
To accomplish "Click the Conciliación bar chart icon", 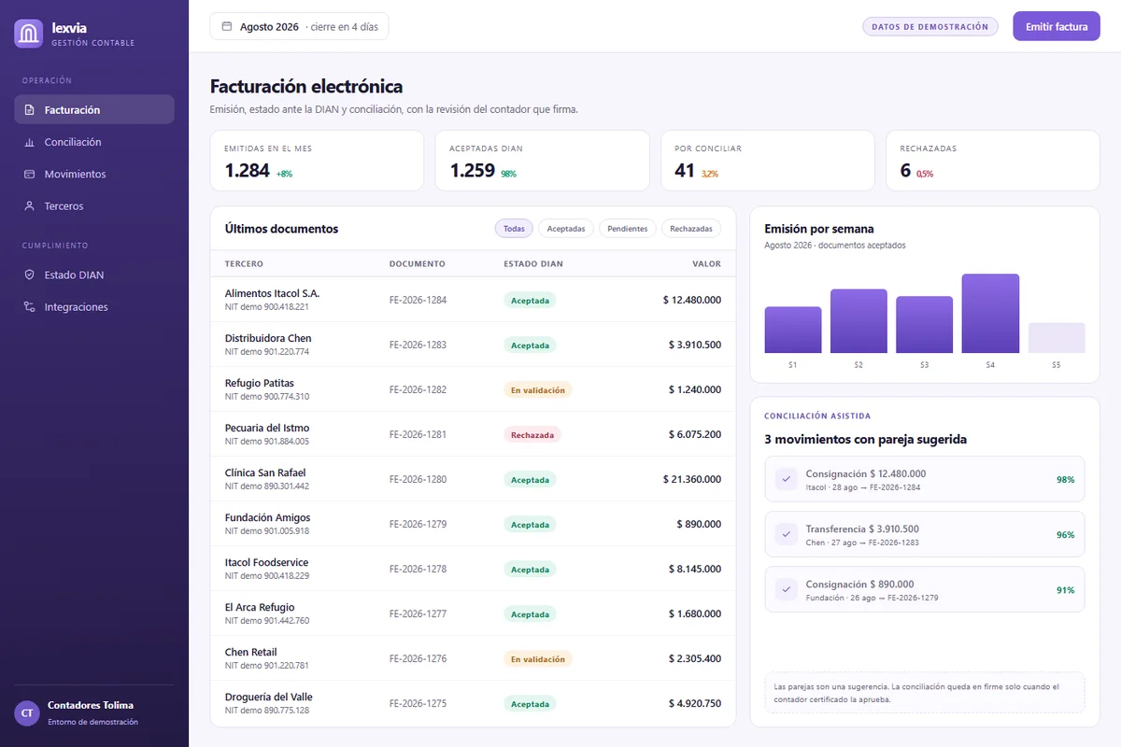I will (x=29, y=142).
